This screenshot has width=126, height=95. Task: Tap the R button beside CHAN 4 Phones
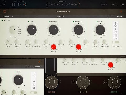(105, 82)
